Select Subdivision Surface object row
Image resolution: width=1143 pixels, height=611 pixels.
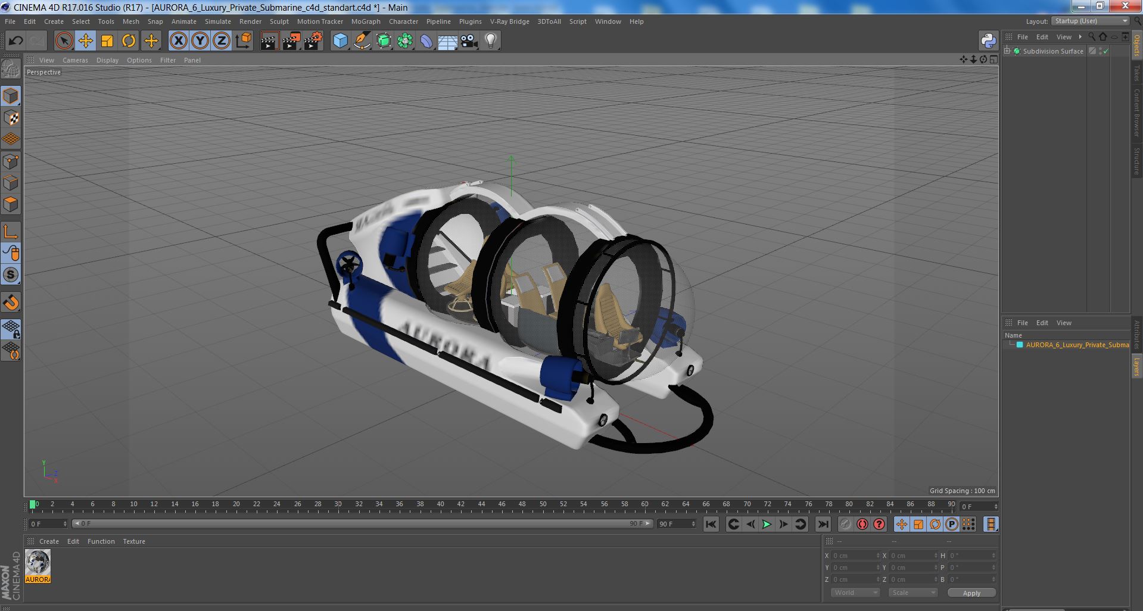click(x=1052, y=51)
